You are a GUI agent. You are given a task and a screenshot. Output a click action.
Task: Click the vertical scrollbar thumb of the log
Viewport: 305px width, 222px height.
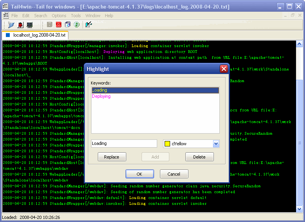click(x=299, y=143)
